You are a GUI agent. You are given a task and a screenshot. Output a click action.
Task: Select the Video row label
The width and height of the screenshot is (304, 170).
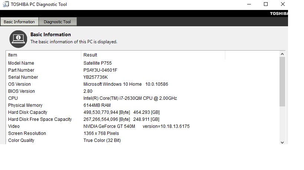point(14,126)
